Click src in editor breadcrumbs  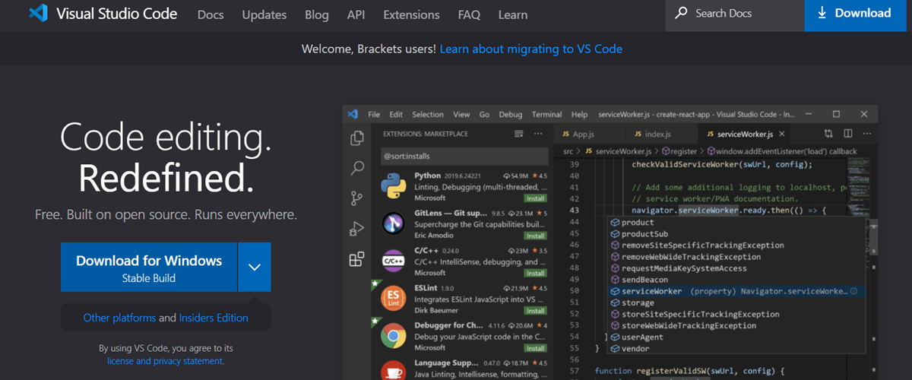(x=567, y=151)
